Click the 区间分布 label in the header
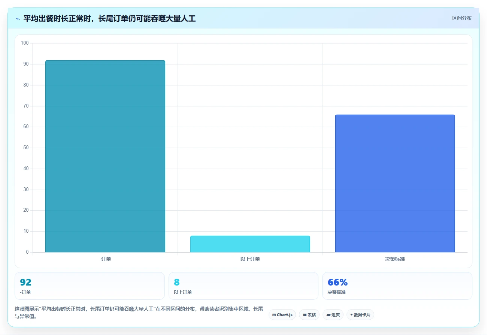 (x=462, y=18)
